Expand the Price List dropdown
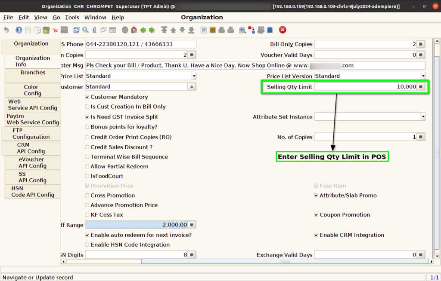This screenshot has width=441, height=281. point(194,76)
